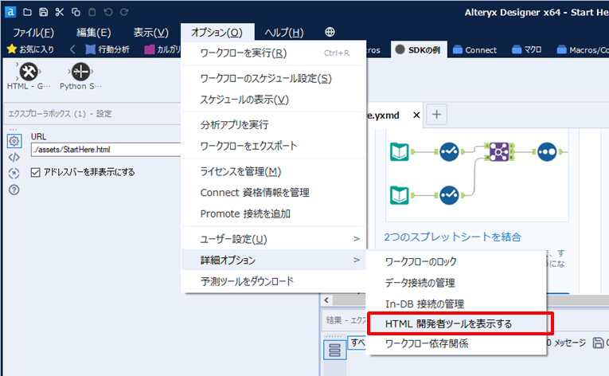Click the top green book input tool
609x376 pixels.
click(400, 151)
